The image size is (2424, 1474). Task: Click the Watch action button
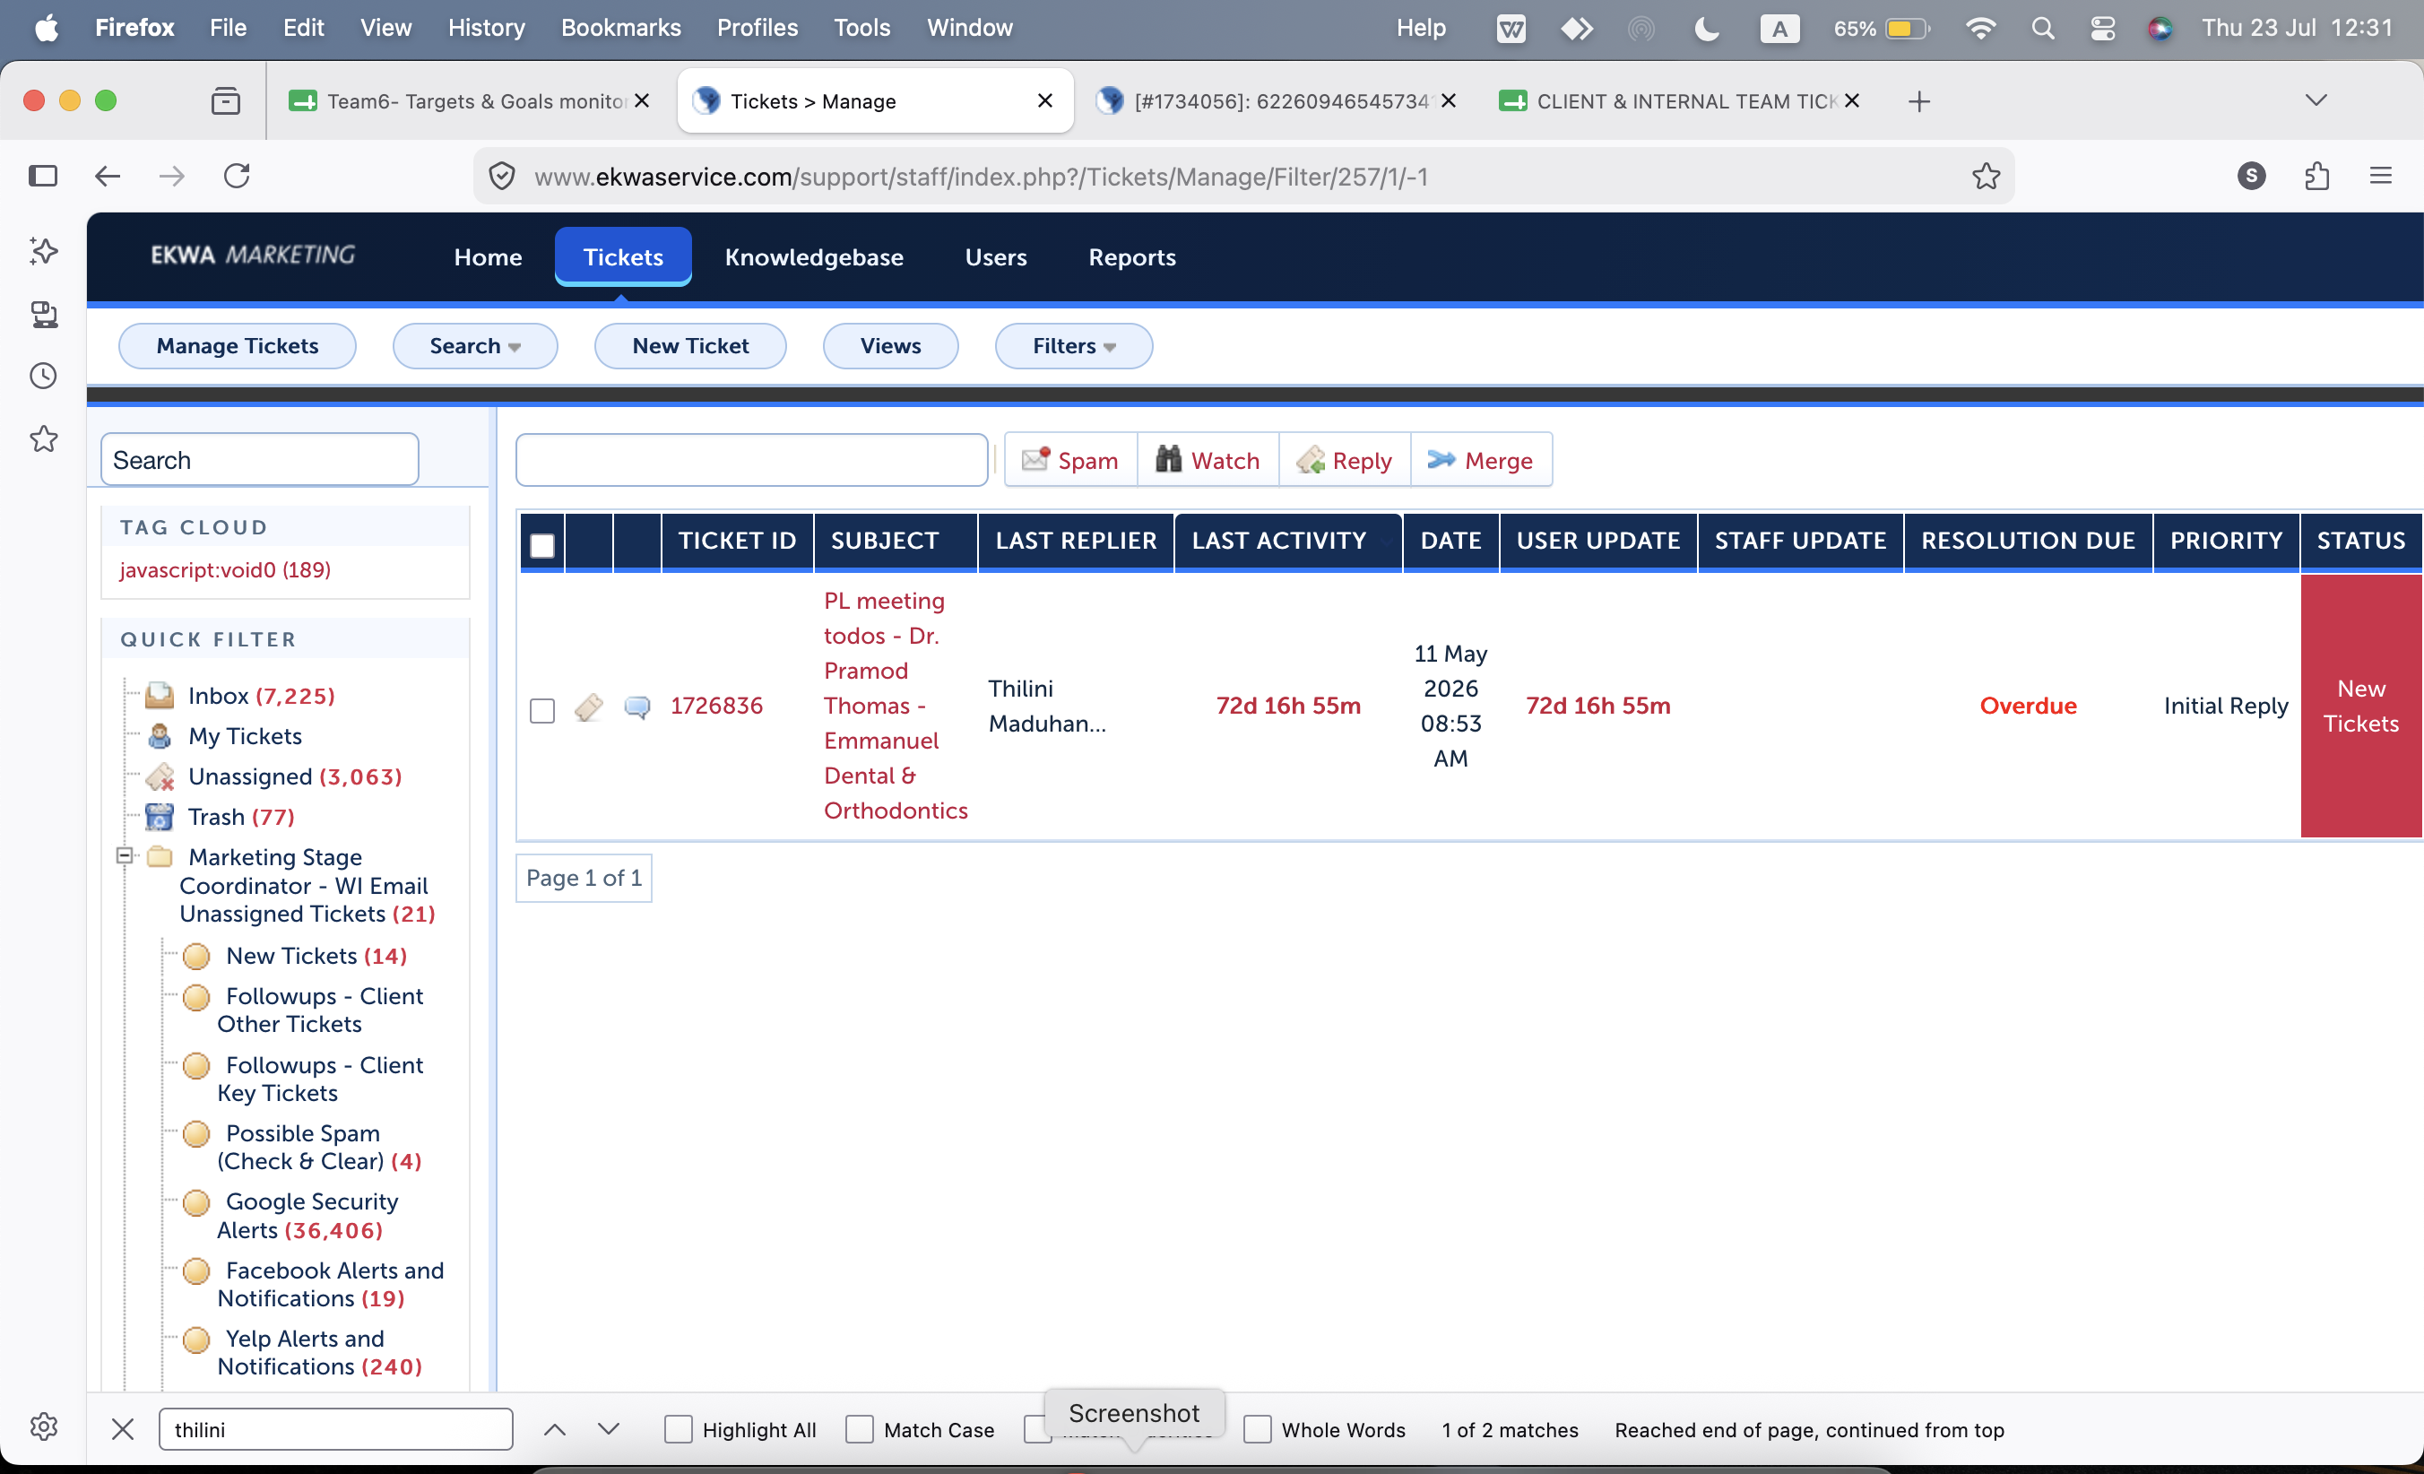pyautogui.click(x=1208, y=460)
